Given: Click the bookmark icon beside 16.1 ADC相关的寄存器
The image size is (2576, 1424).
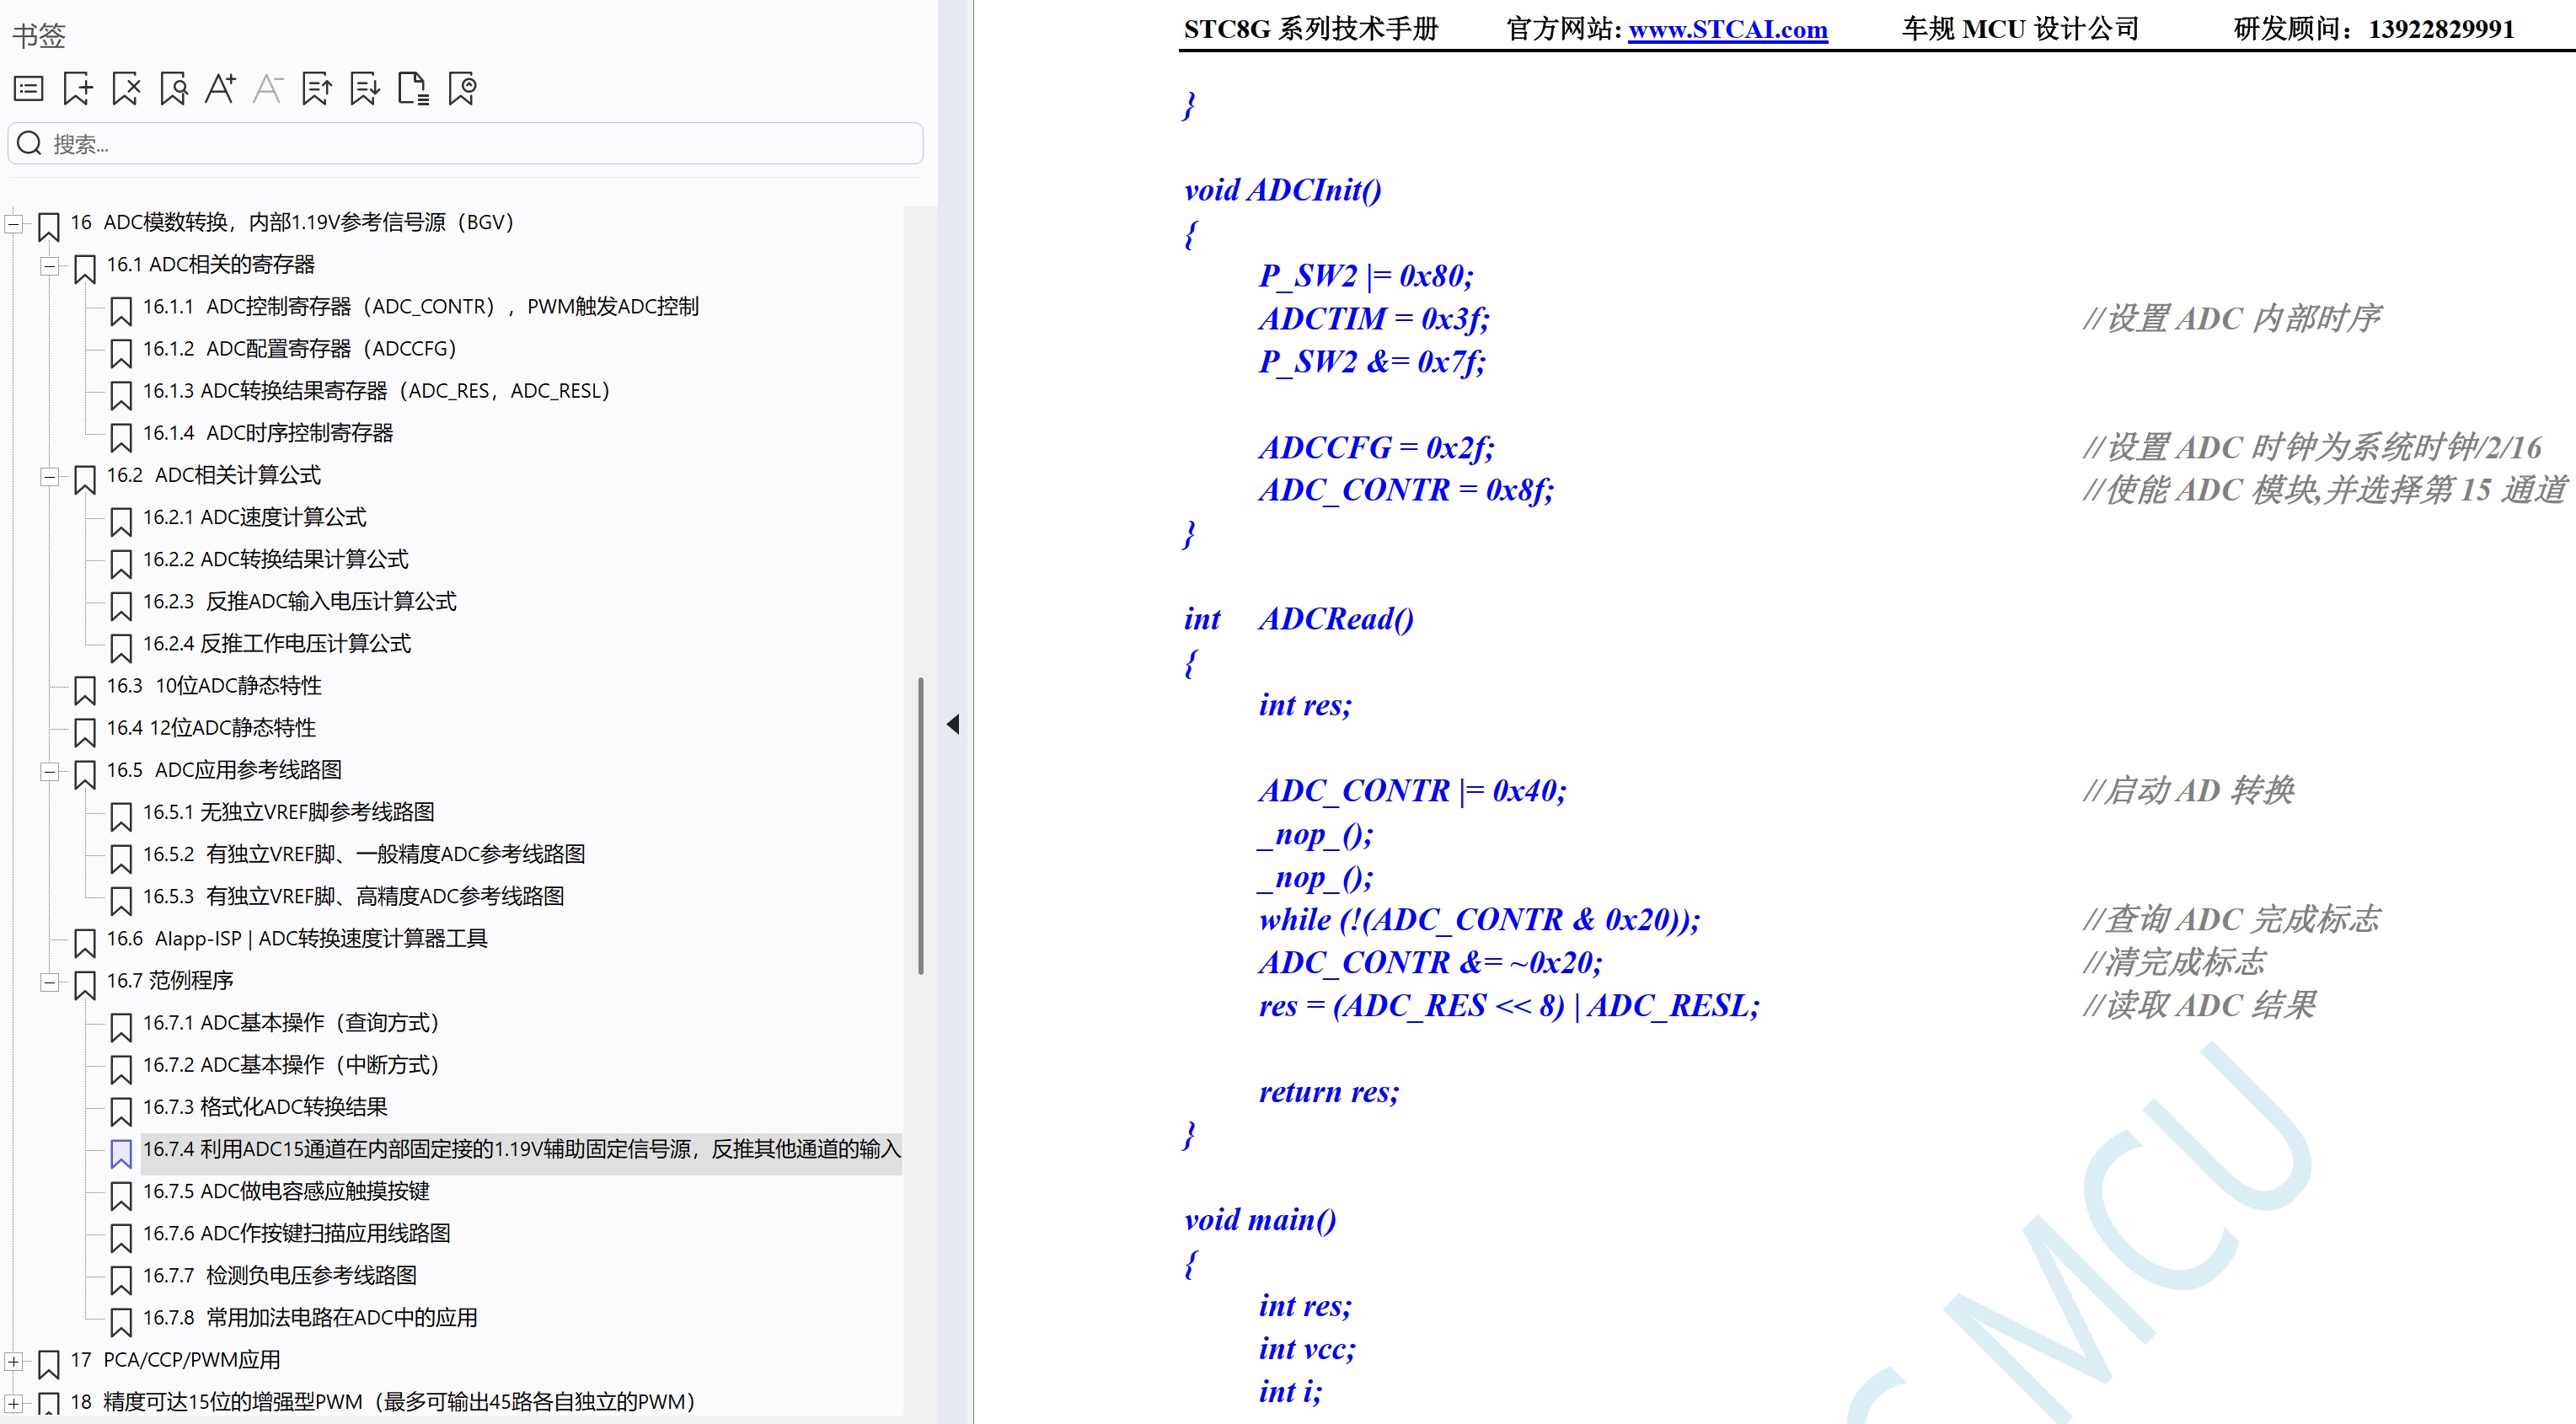Looking at the screenshot, I should point(85,269).
